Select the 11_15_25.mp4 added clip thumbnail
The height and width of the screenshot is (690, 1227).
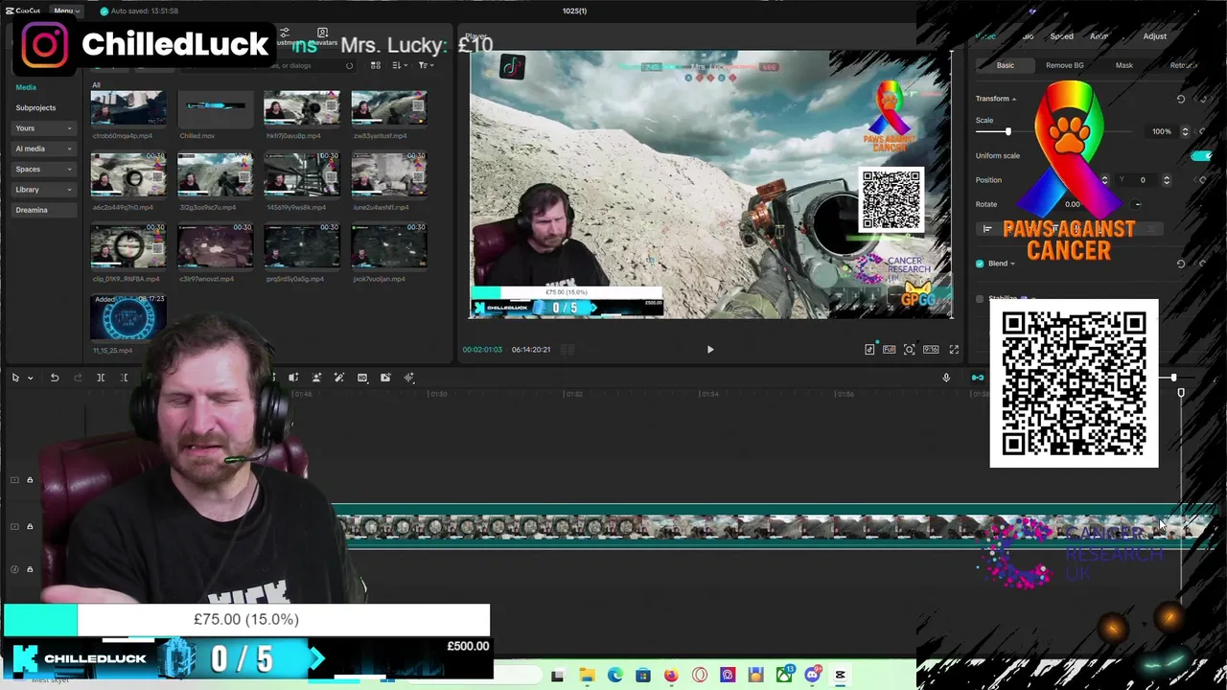[127, 317]
